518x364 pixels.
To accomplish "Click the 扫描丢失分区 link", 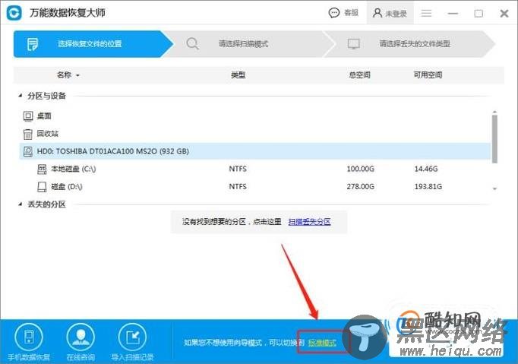I will tap(310, 222).
